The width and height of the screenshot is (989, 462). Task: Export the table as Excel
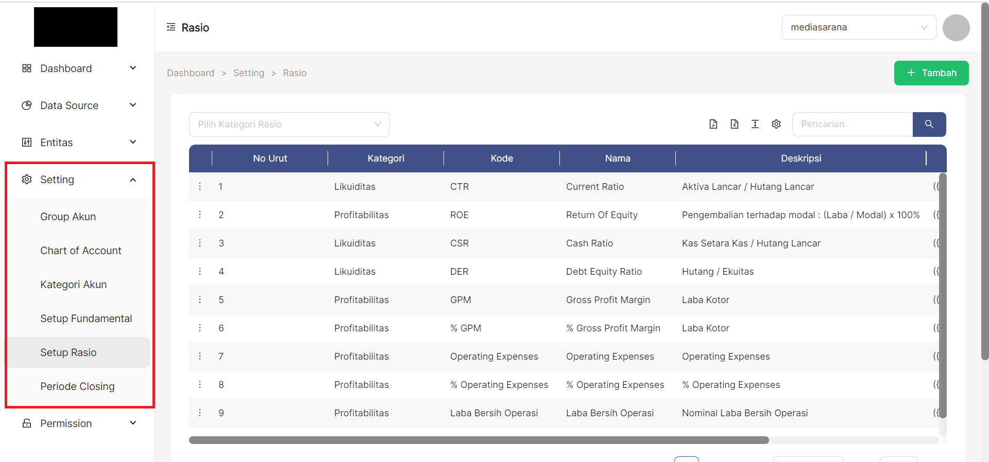point(735,124)
